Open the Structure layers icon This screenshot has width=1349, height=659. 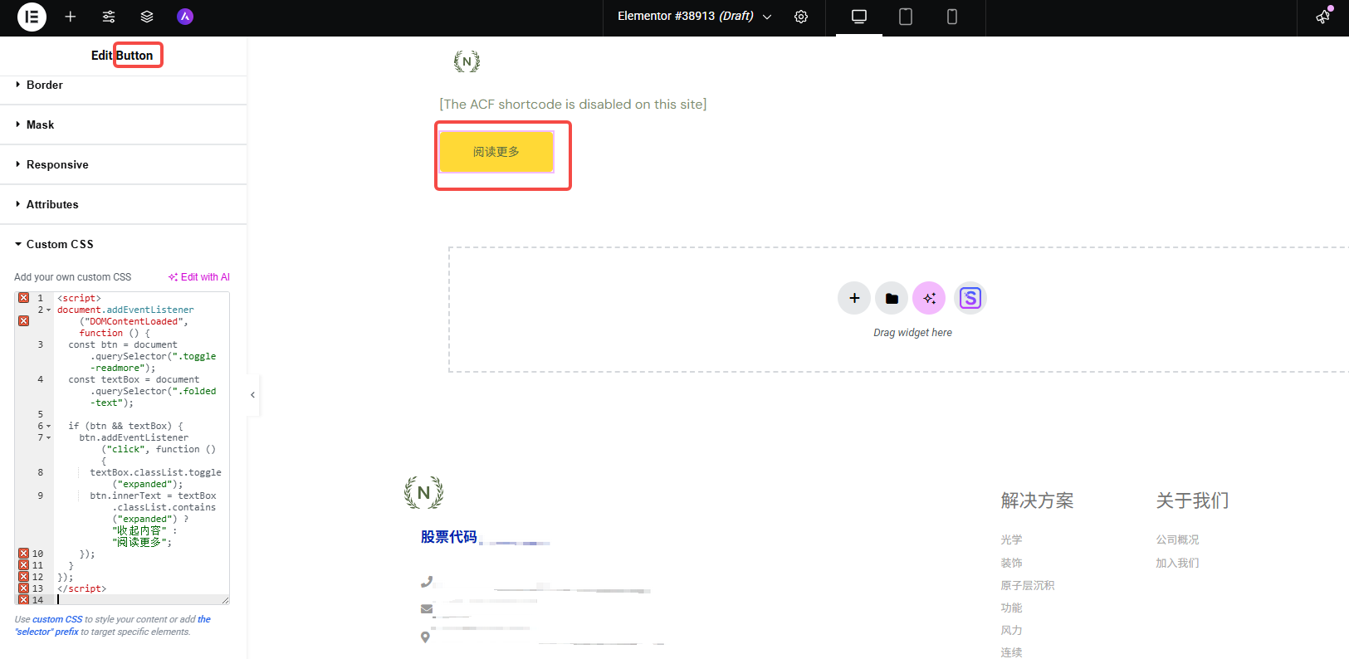pyautogui.click(x=147, y=17)
